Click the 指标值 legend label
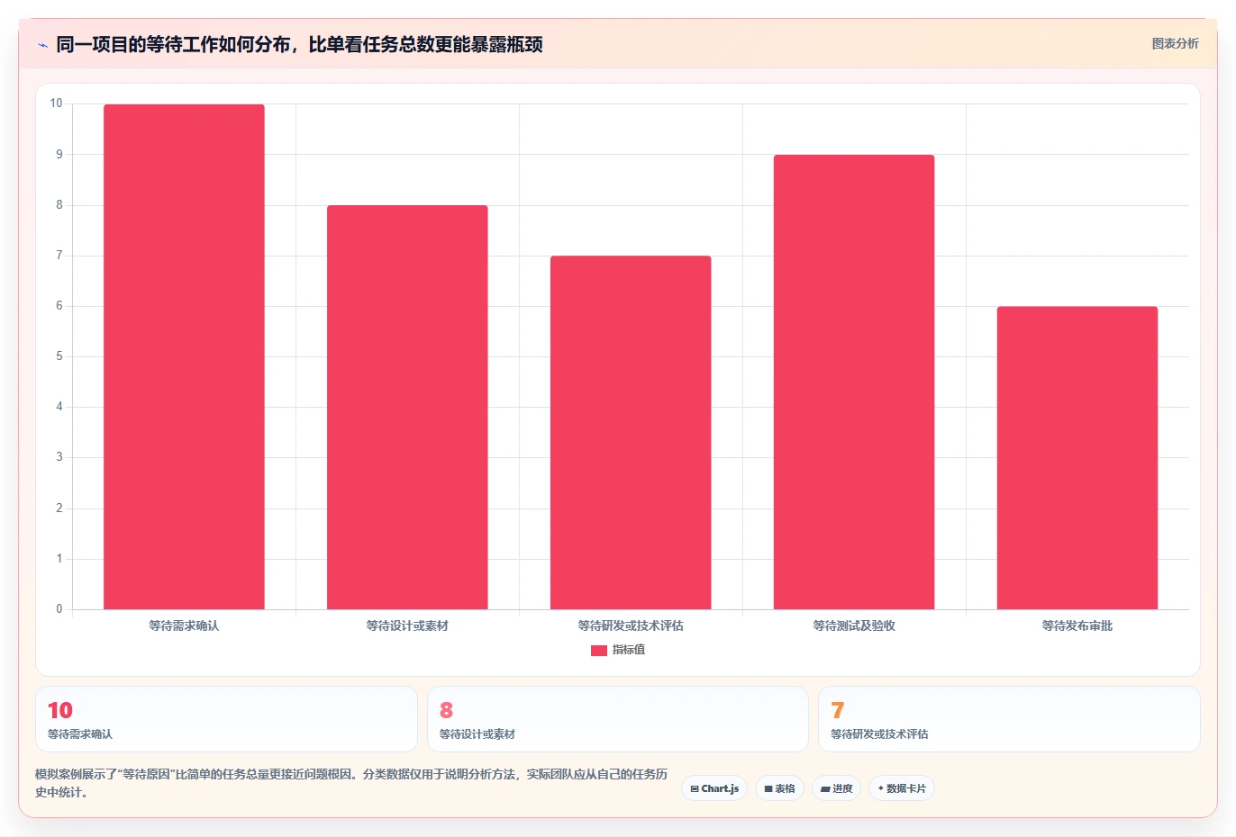1236x837 pixels. (x=629, y=650)
